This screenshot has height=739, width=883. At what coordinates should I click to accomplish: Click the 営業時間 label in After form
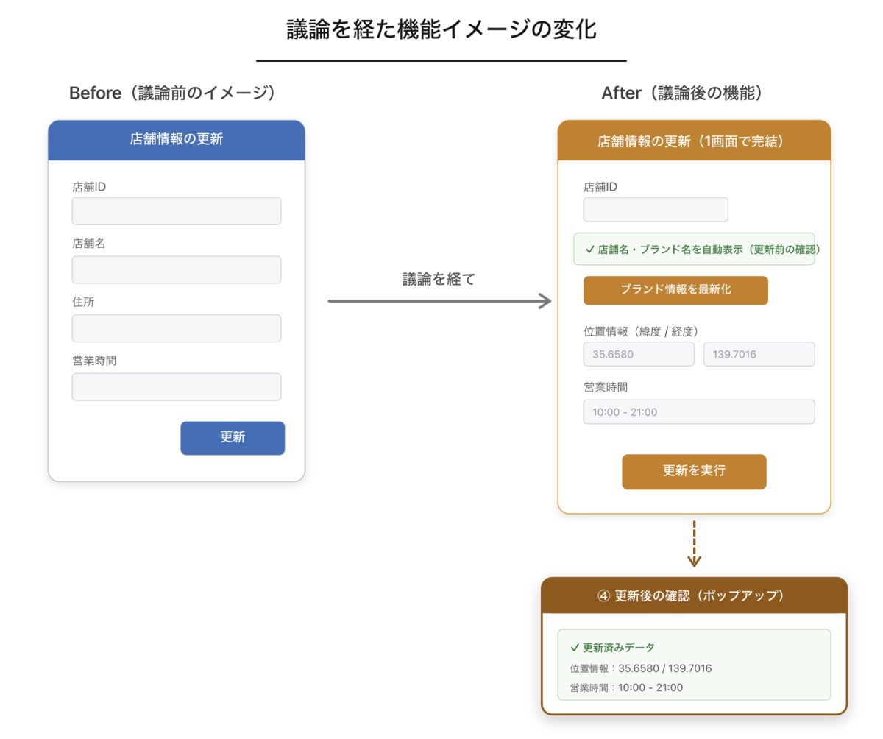[x=606, y=386]
